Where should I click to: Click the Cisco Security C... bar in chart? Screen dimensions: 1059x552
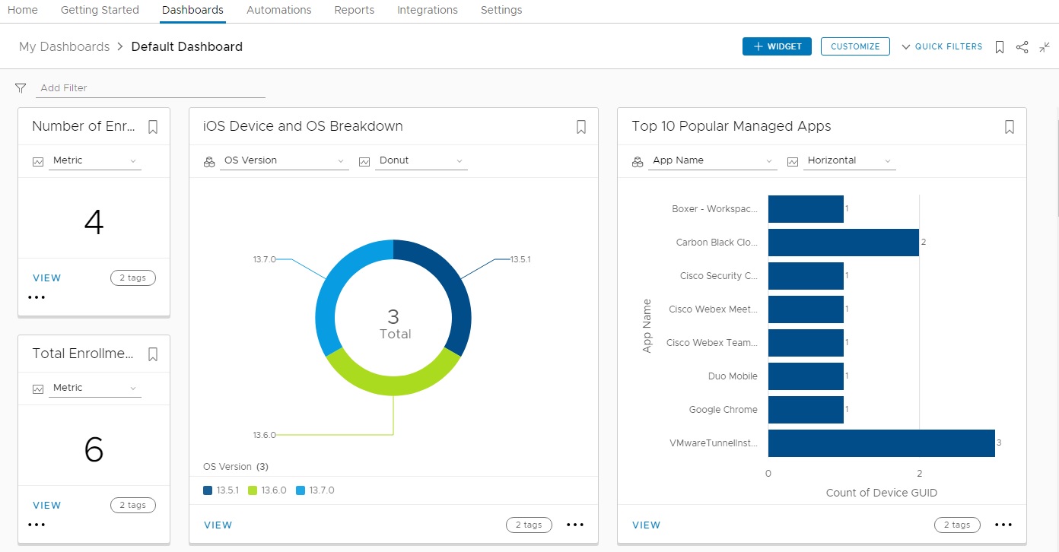click(806, 276)
